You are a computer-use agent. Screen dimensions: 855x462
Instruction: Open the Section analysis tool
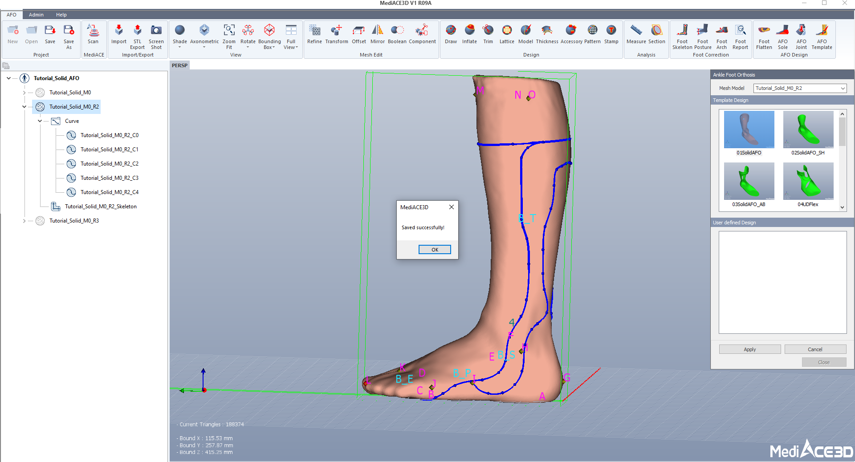(657, 34)
